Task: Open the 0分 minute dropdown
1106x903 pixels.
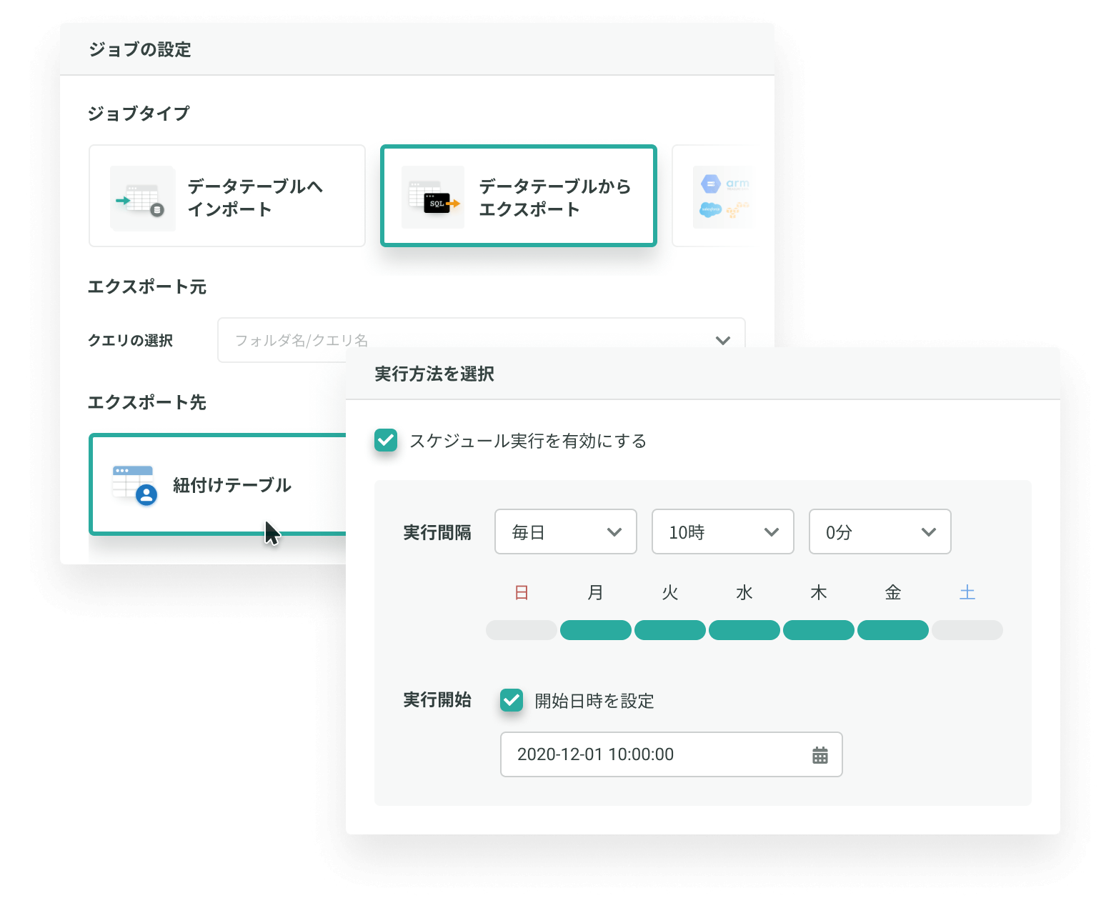Action: coord(880,532)
